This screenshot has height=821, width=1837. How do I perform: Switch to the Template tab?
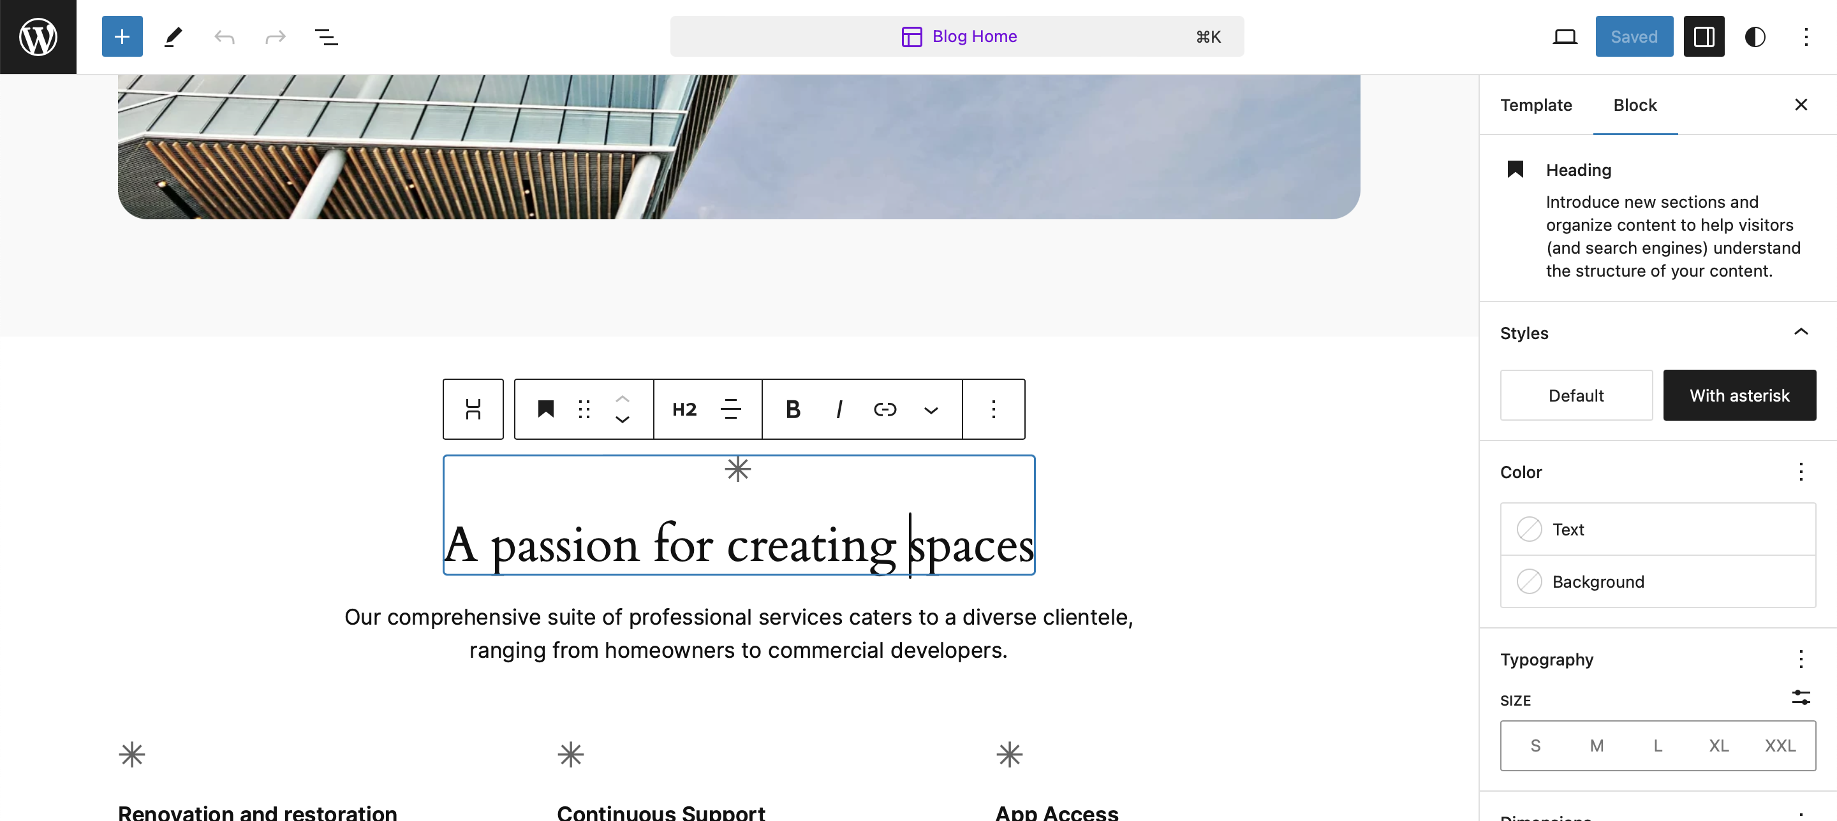(1535, 105)
